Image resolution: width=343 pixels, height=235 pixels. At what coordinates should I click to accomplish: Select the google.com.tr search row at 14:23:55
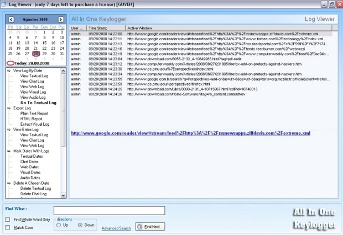pos(201,79)
